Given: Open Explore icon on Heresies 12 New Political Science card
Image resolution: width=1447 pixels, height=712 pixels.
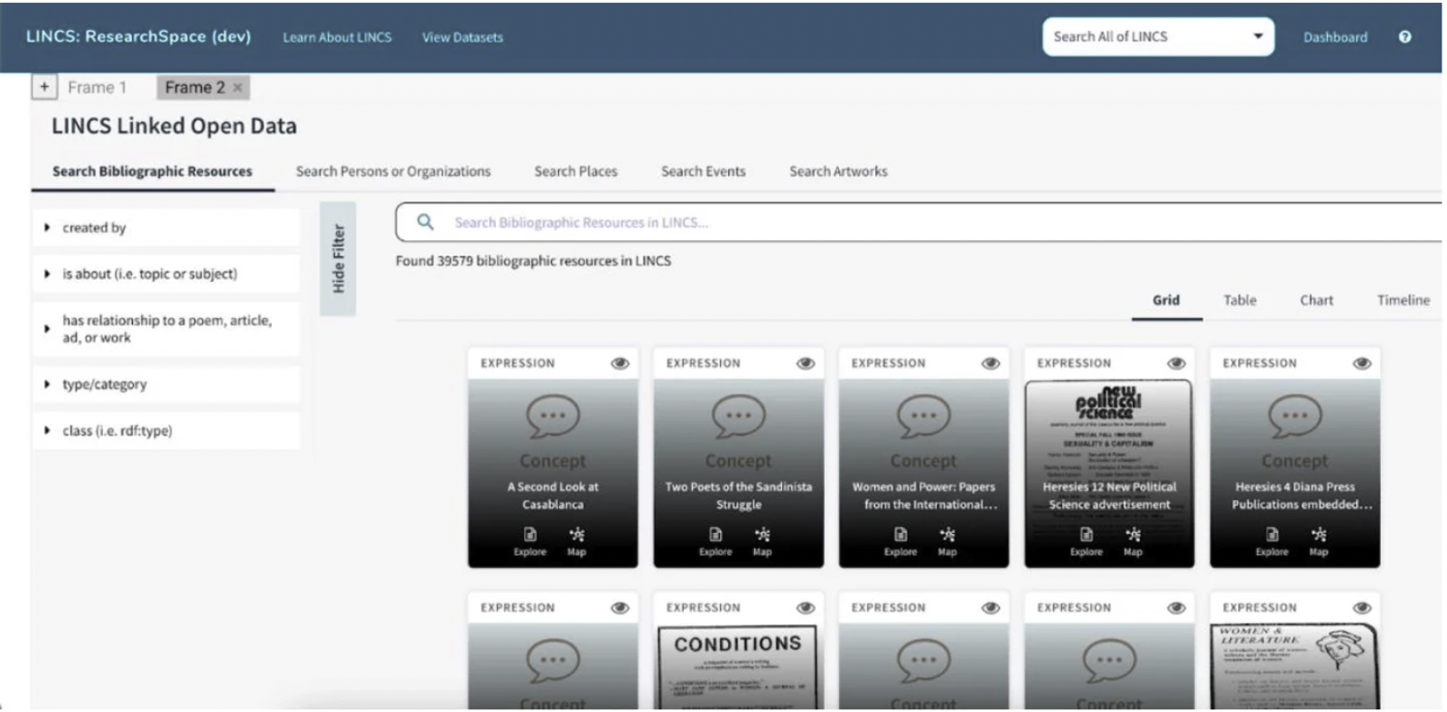Looking at the screenshot, I should point(1086,535).
